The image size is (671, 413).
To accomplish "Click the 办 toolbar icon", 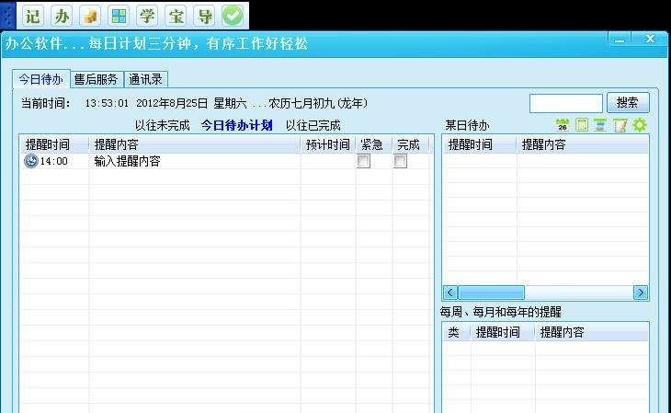I will 63,17.
